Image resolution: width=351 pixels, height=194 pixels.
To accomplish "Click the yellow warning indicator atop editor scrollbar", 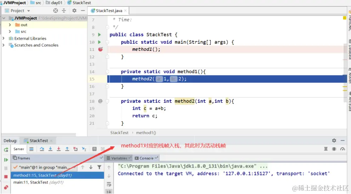I will point(345,18).
